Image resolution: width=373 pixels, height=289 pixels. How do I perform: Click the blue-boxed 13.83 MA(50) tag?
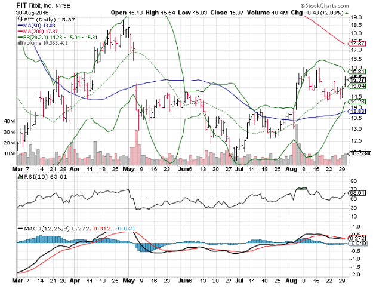coord(357,111)
